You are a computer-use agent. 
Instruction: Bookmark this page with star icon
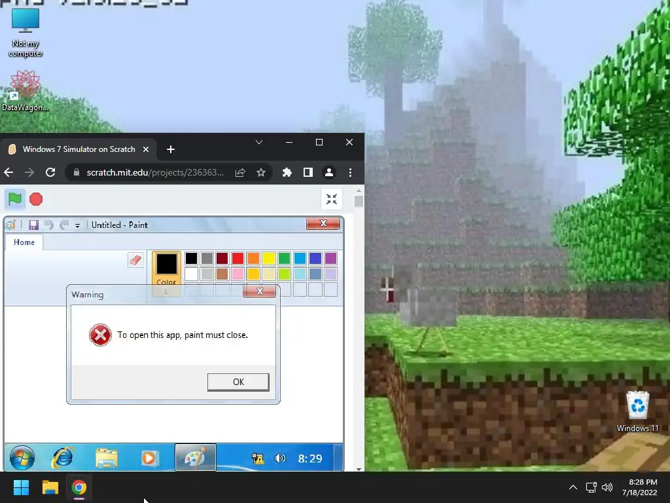coord(261,172)
